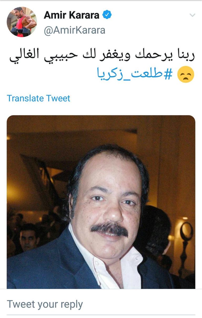Focus the Tweet your reply field
Screen dimensions: 202x318
click(101, 304)
